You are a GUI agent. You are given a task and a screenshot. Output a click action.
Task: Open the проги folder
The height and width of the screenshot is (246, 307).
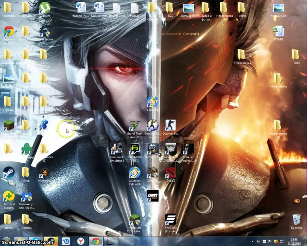point(9,104)
